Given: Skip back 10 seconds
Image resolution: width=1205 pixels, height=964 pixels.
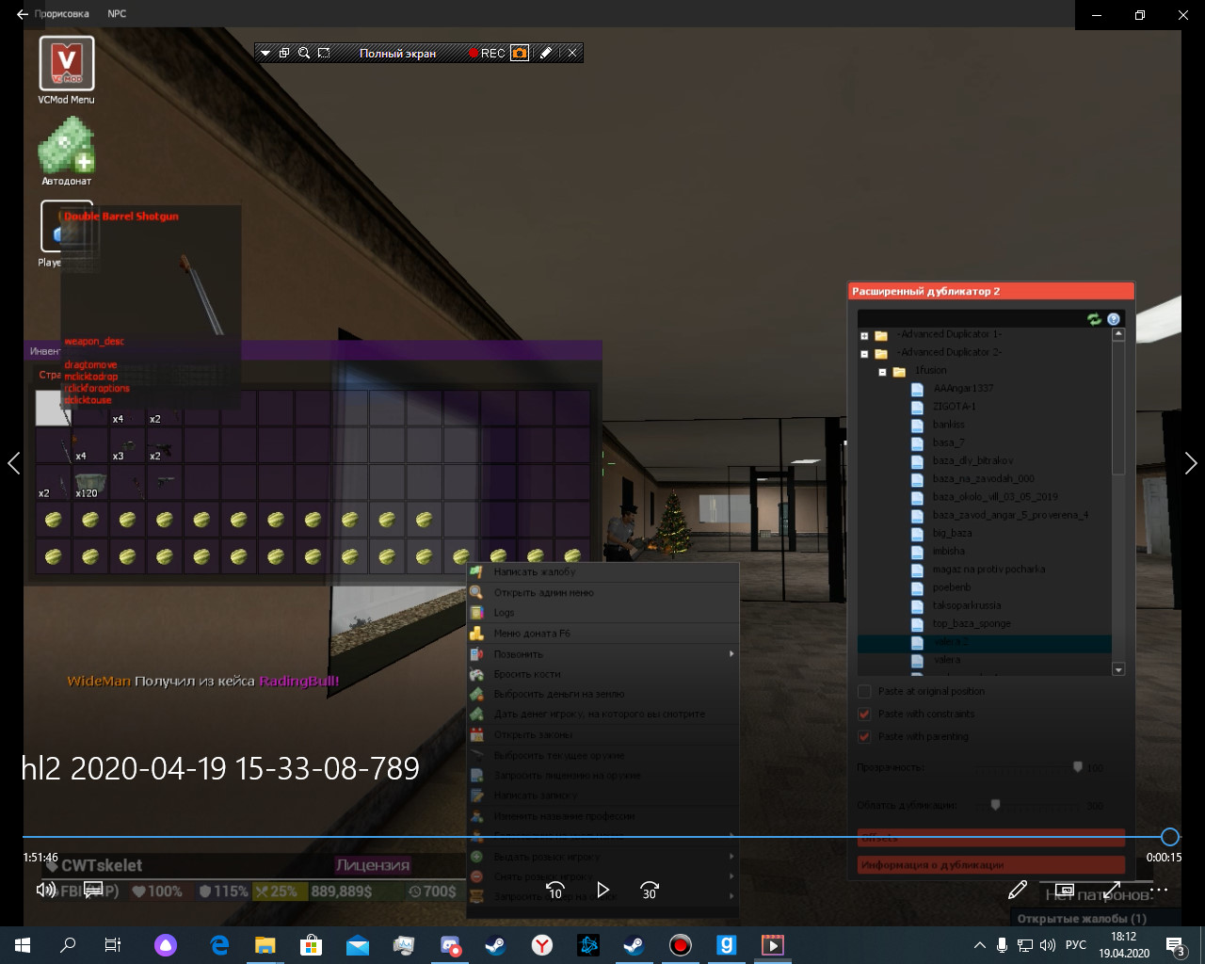Looking at the screenshot, I should tap(555, 890).
